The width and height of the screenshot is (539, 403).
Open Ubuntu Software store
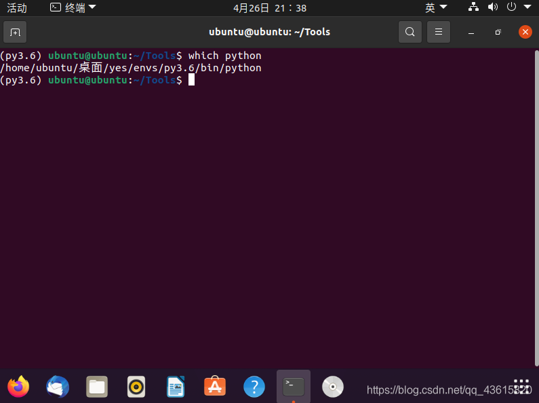coord(215,386)
